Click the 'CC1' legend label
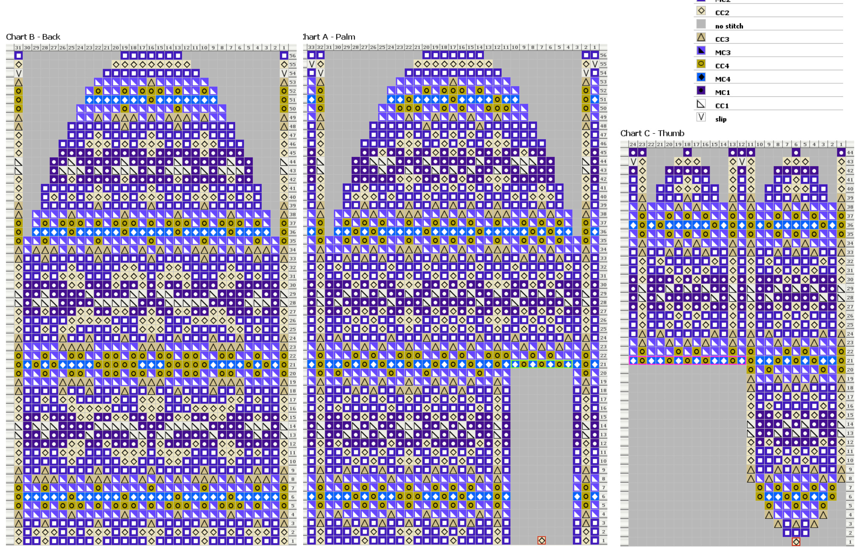860x553 pixels. (x=722, y=106)
